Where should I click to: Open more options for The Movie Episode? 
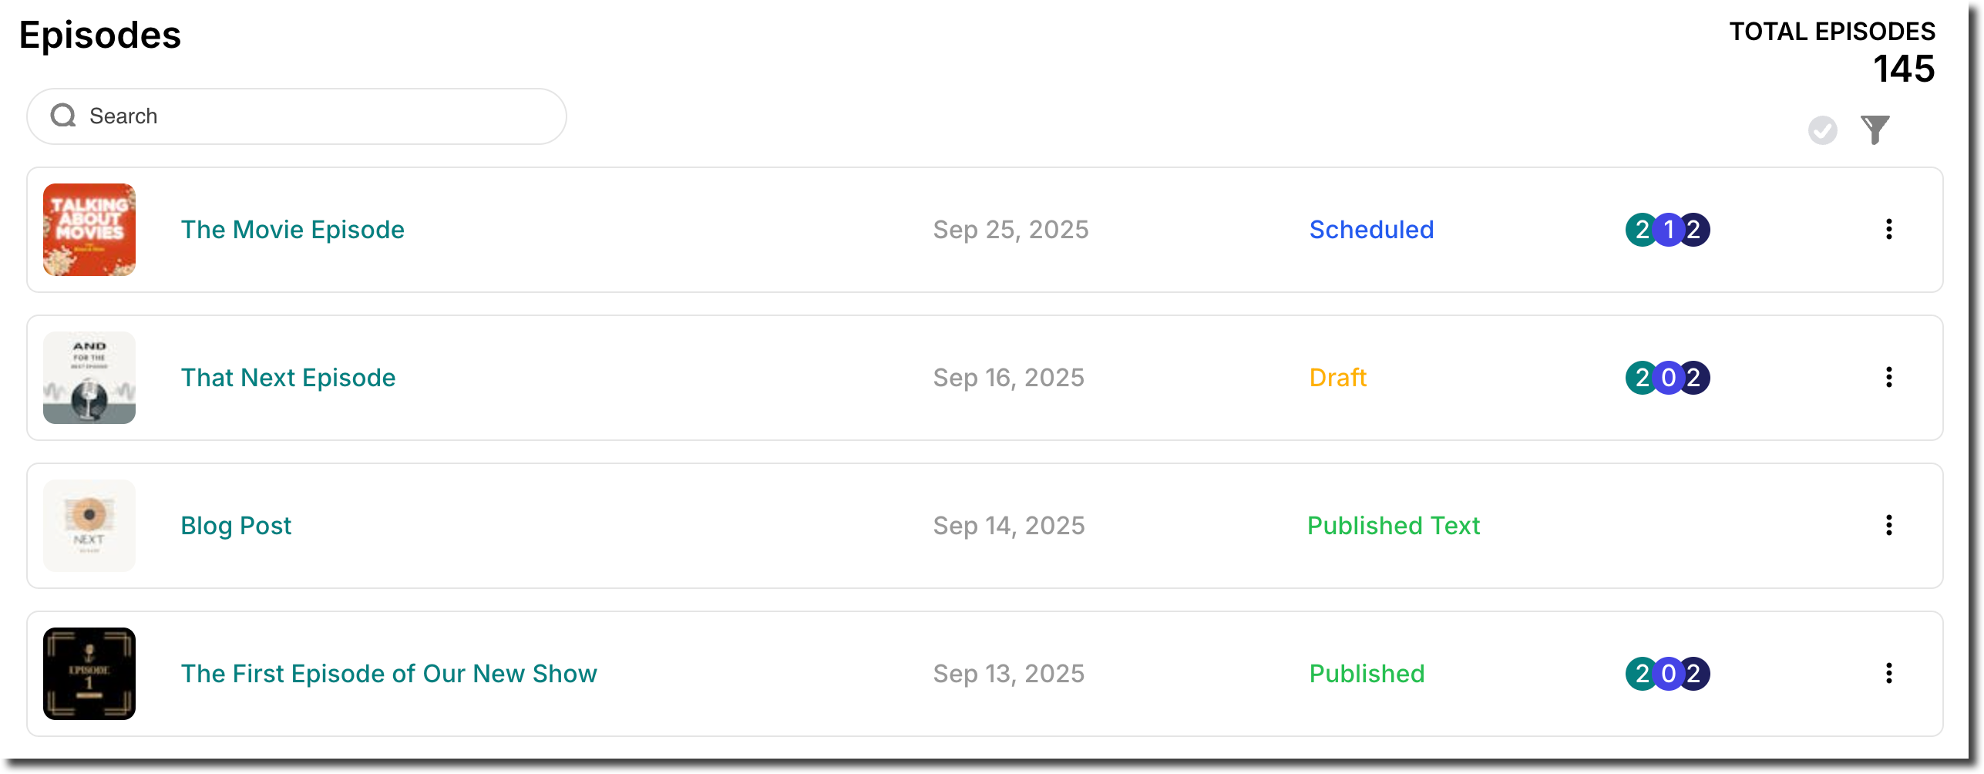tap(1888, 229)
